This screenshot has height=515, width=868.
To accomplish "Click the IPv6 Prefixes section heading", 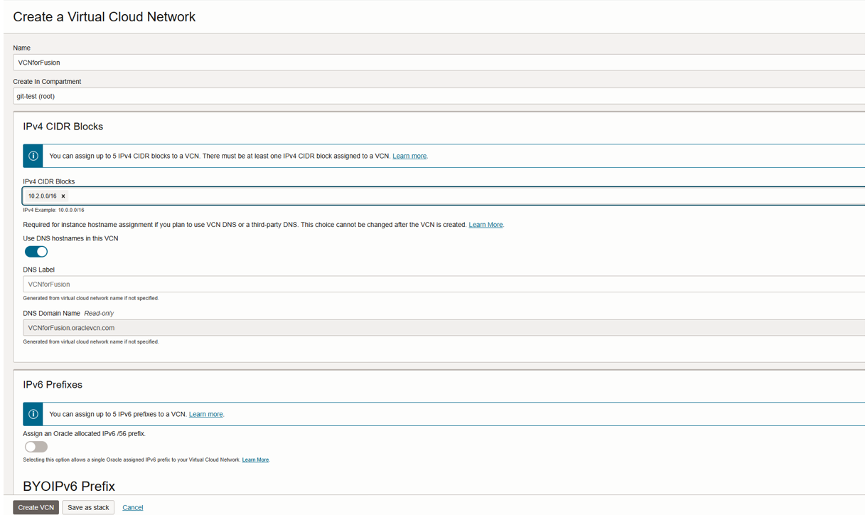I will click(53, 385).
